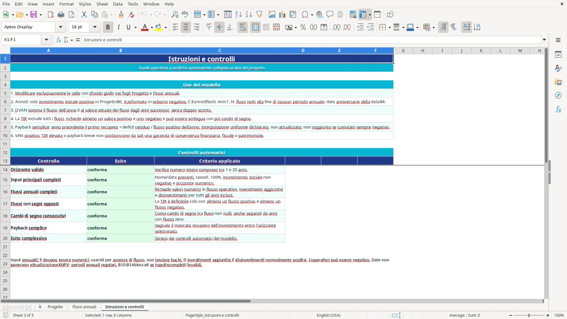Toggle Italic formatting
567x319 pixels.
pyautogui.click(x=119, y=27)
